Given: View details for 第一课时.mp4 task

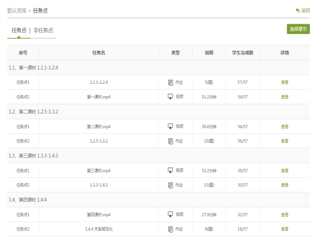Looking at the screenshot, I should point(284,97).
